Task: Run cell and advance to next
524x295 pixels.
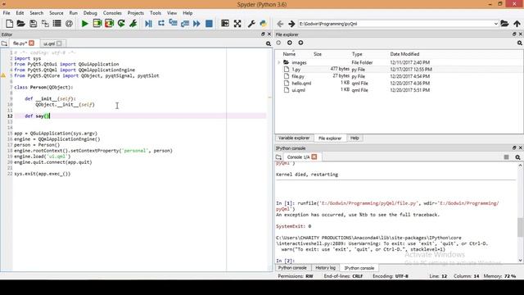Action: (x=109, y=24)
